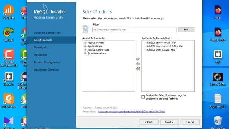The height and width of the screenshot is (129, 229).
Task: Click the Back button
Action: point(149,122)
